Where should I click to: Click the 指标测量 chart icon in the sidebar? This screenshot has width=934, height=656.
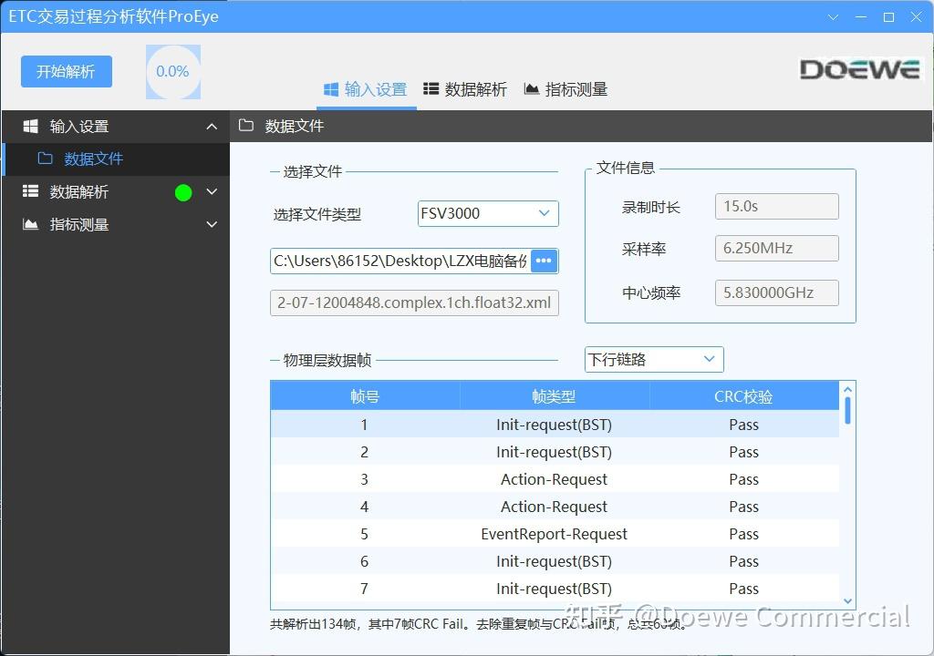coord(29,224)
